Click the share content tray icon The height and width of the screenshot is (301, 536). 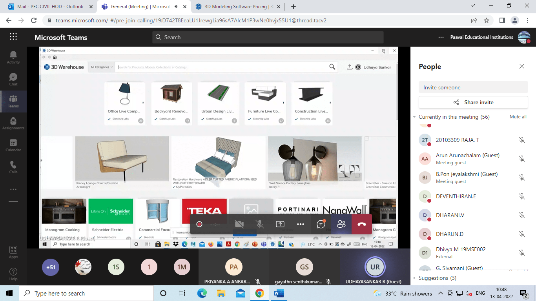(x=280, y=224)
